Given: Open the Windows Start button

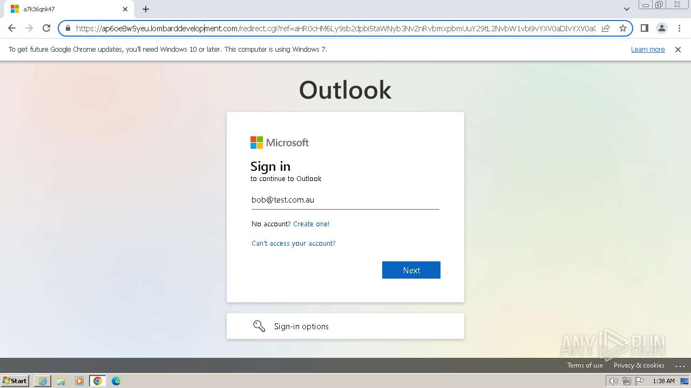Looking at the screenshot, I should pyautogui.click(x=15, y=381).
